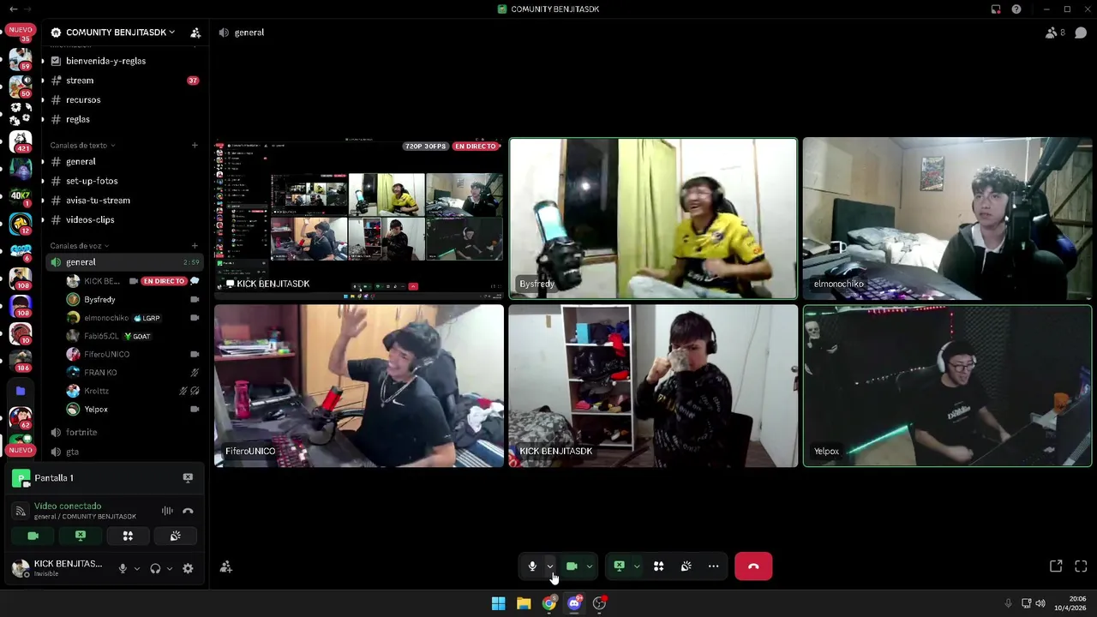Add channel to Canales de voz

click(195, 246)
